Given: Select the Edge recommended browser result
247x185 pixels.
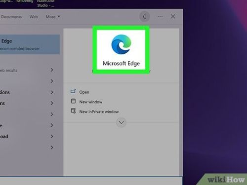Looking at the screenshot, I should pos(30,44).
